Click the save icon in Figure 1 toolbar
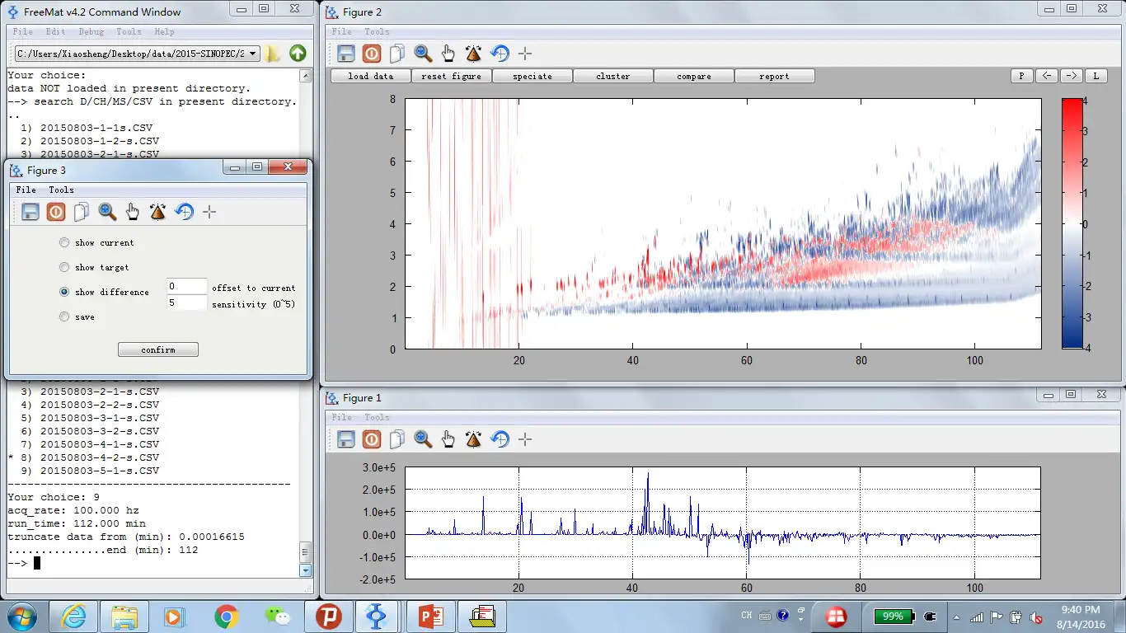Image resolution: width=1126 pixels, height=633 pixels. (x=346, y=439)
